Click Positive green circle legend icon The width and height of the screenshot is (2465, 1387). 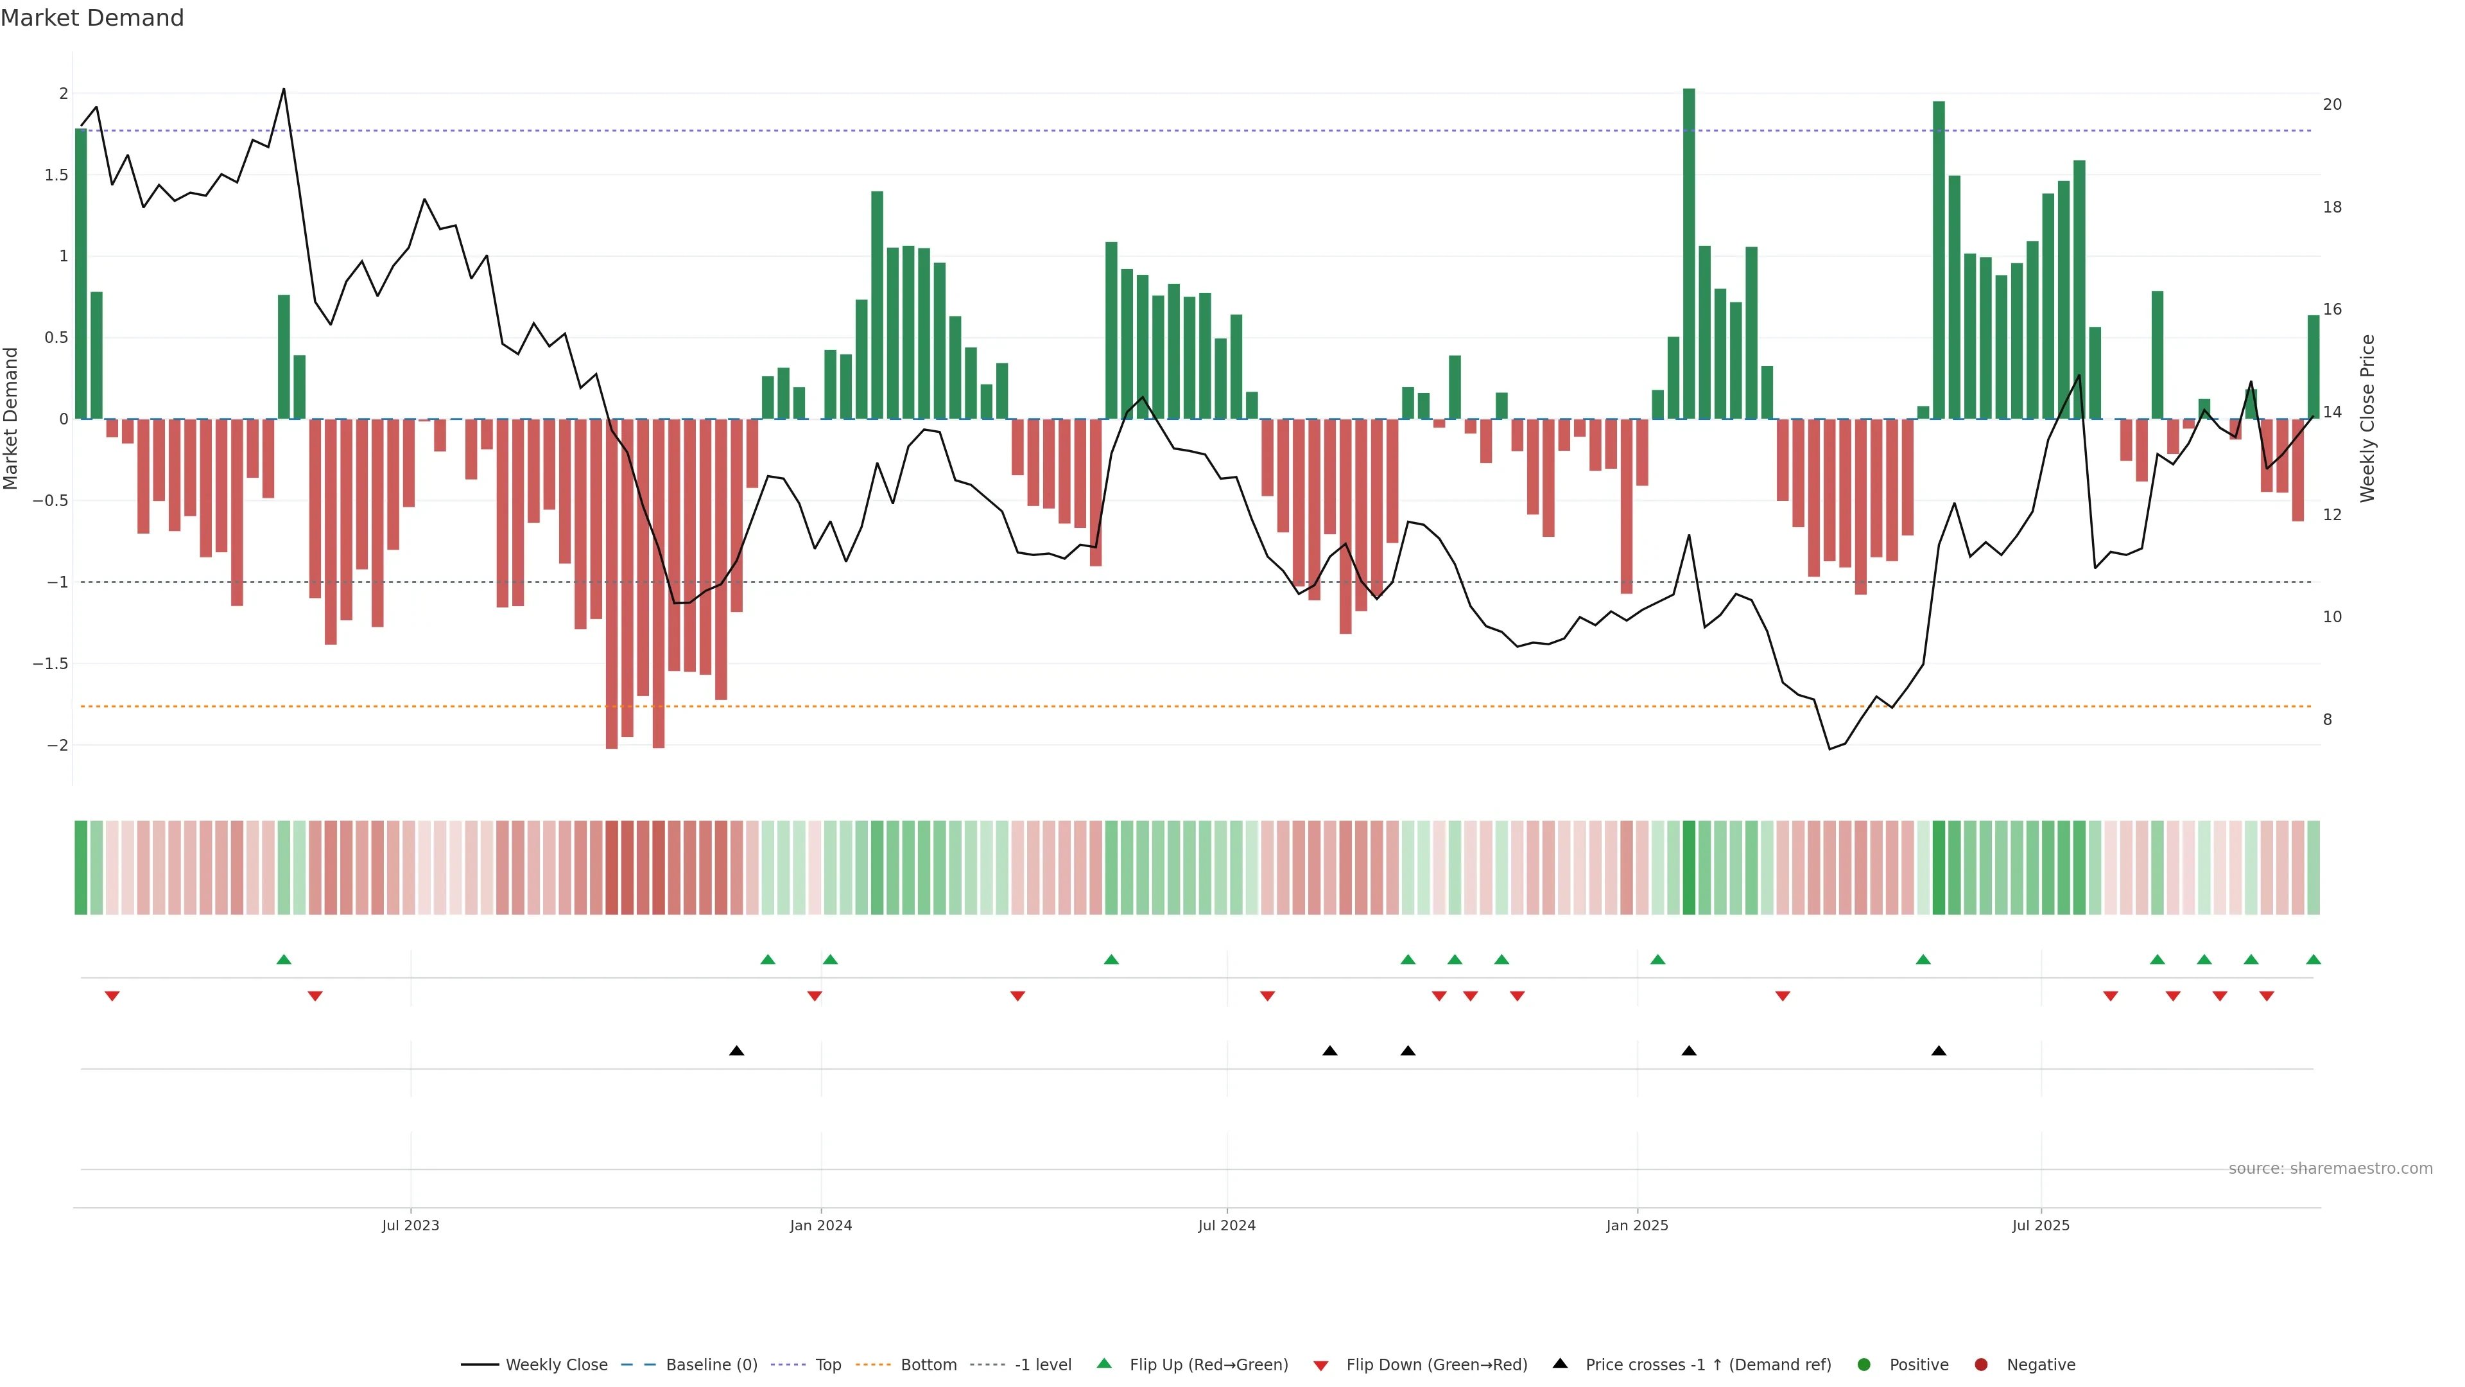point(1864,1365)
